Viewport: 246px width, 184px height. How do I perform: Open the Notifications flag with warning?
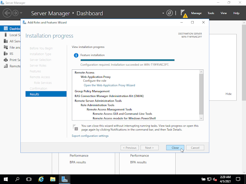184,13
